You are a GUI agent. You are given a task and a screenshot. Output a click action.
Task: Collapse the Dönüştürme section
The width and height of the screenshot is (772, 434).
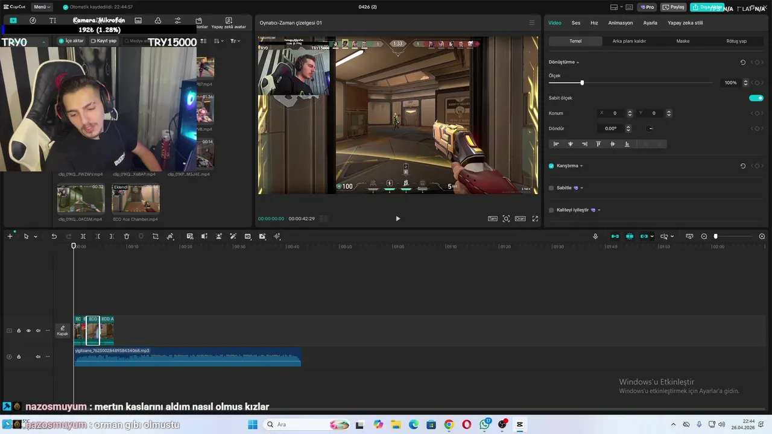click(x=578, y=63)
